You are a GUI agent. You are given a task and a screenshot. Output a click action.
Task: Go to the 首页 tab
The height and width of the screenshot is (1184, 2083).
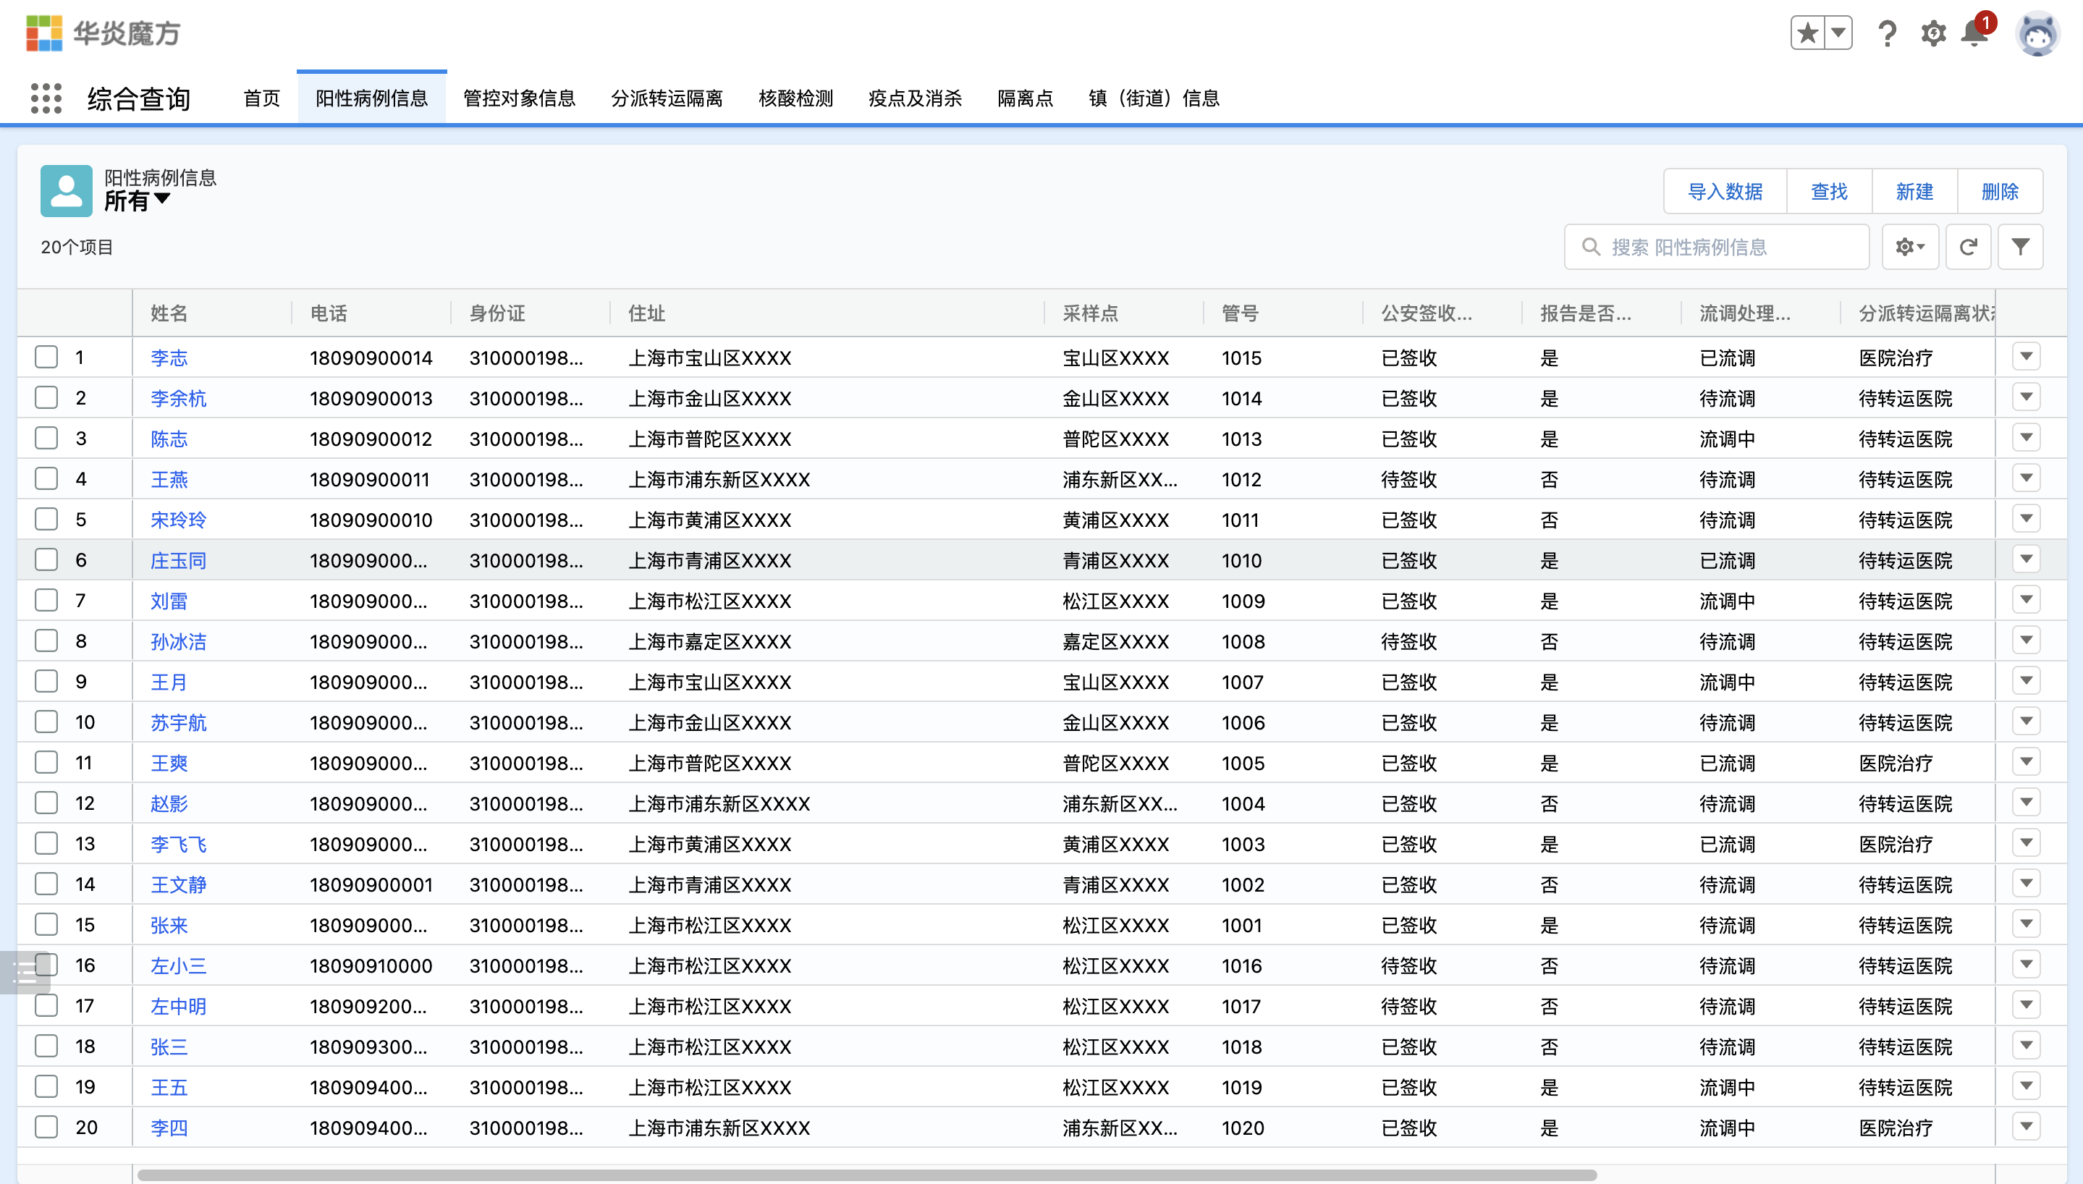[x=262, y=98]
